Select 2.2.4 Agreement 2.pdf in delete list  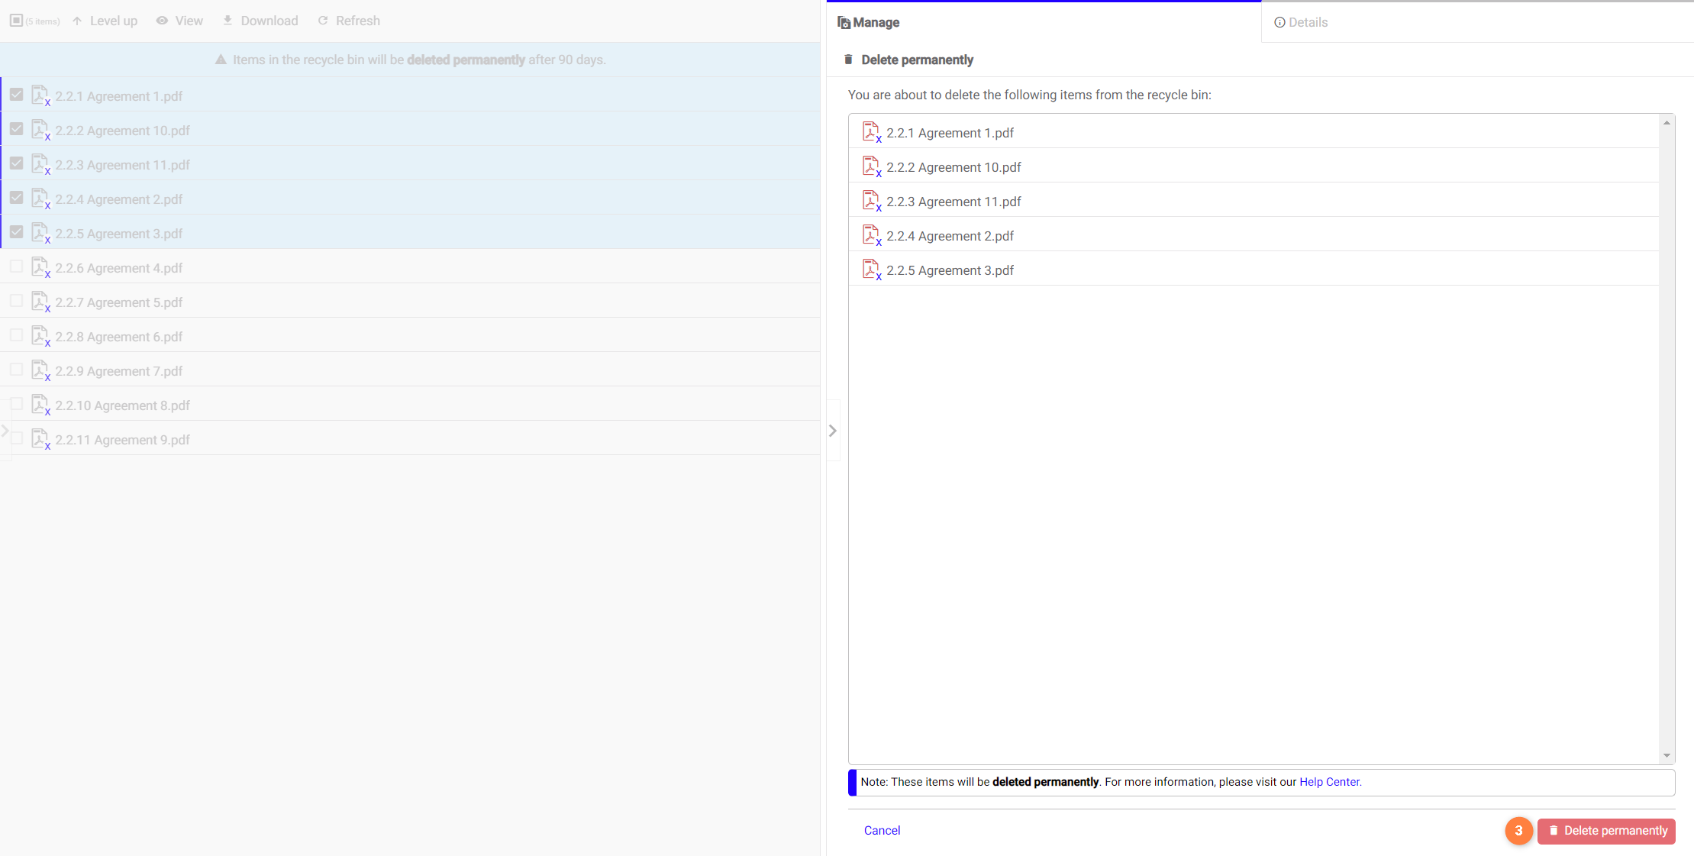950,236
